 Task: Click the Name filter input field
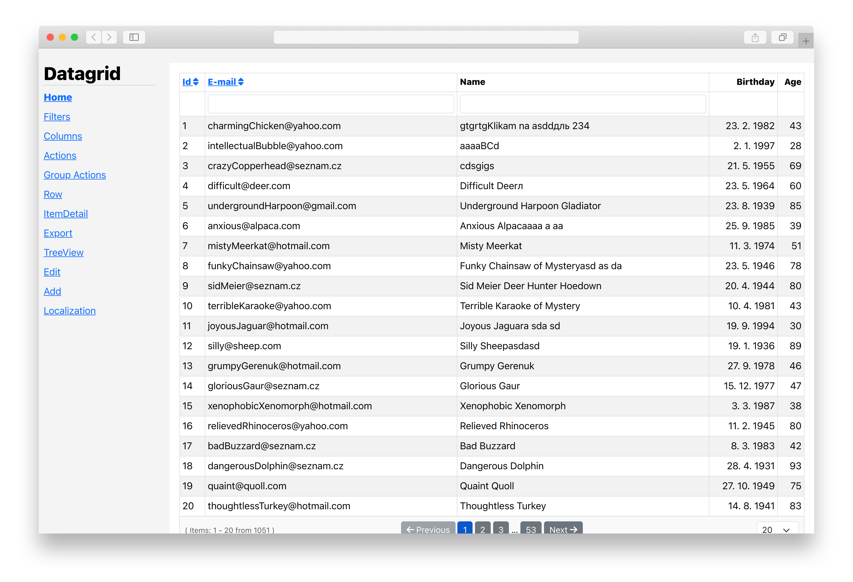click(582, 104)
